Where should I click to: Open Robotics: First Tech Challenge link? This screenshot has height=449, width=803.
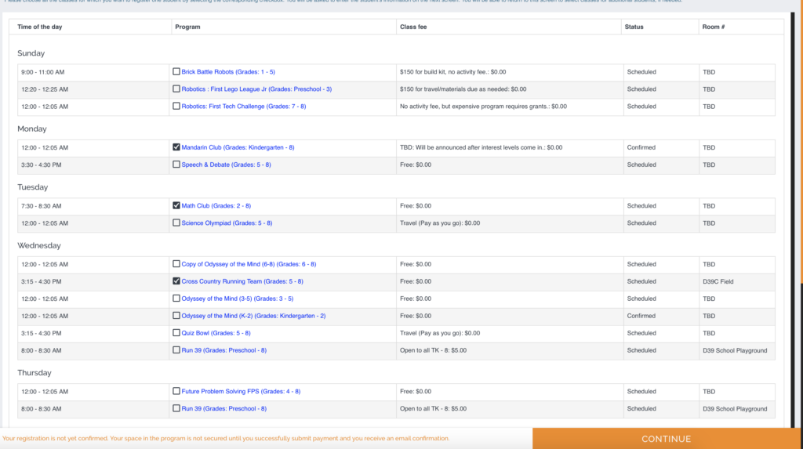click(244, 107)
